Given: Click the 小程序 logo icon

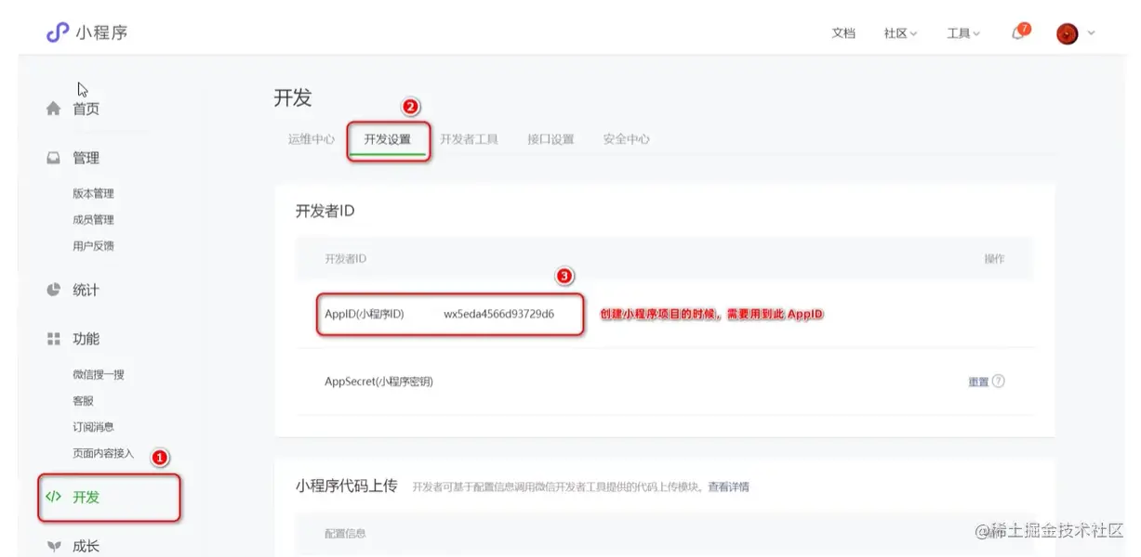Looking at the screenshot, I should pyautogui.click(x=58, y=32).
